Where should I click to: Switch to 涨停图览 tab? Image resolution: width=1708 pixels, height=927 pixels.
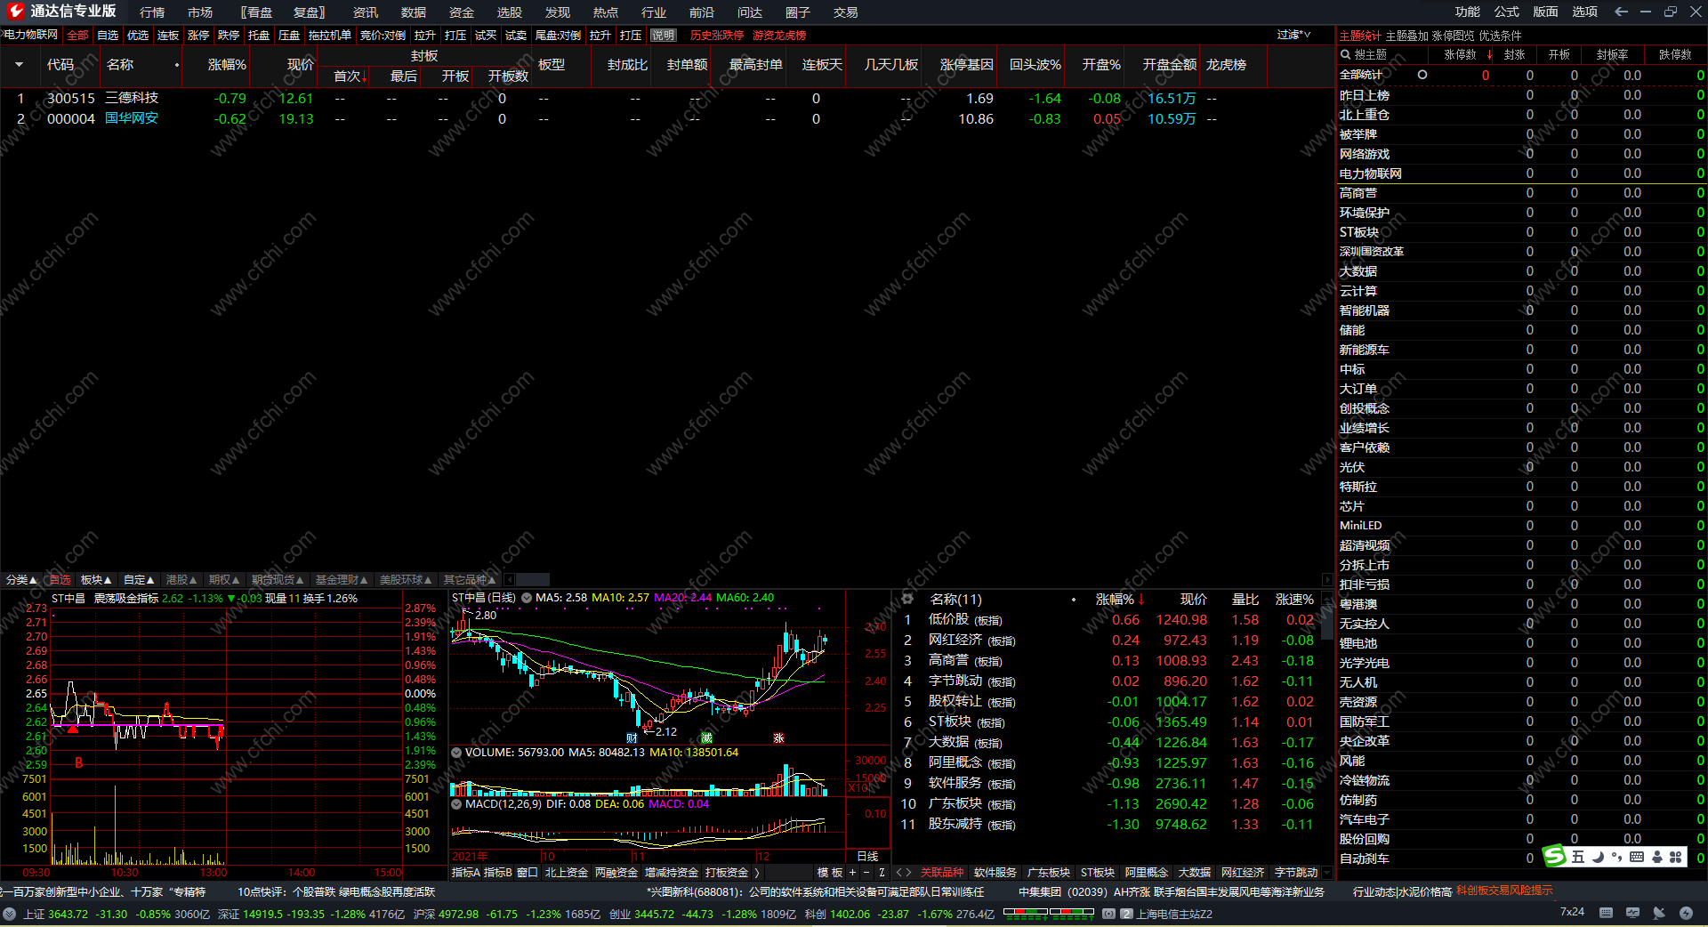pos(1454,36)
